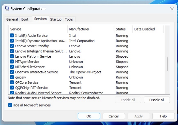Click the services list vertical scrollbar

coord(167,64)
